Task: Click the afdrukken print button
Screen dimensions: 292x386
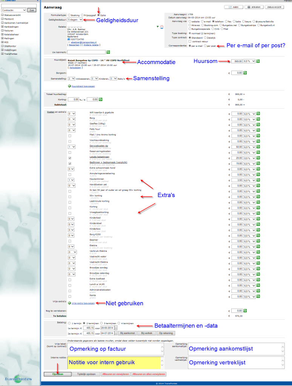Action: pos(253,7)
